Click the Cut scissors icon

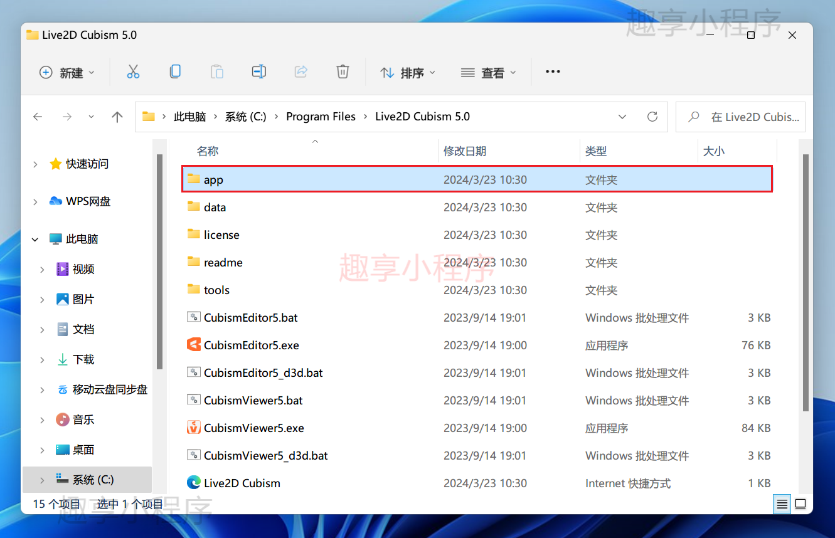coord(133,71)
